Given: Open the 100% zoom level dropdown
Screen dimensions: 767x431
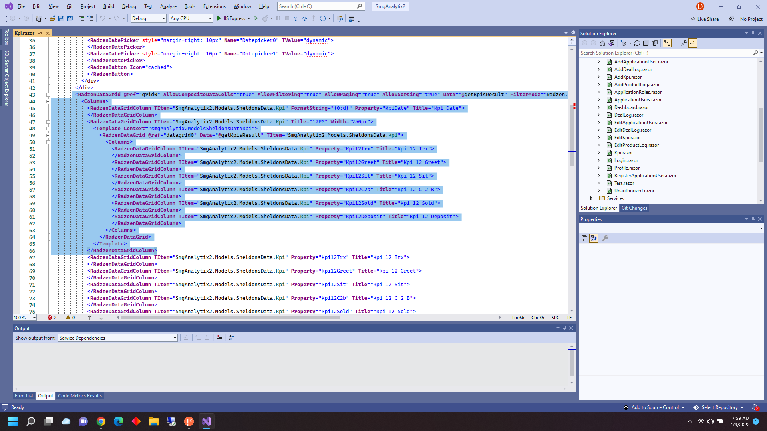Looking at the screenshot, I should point(25,318).
